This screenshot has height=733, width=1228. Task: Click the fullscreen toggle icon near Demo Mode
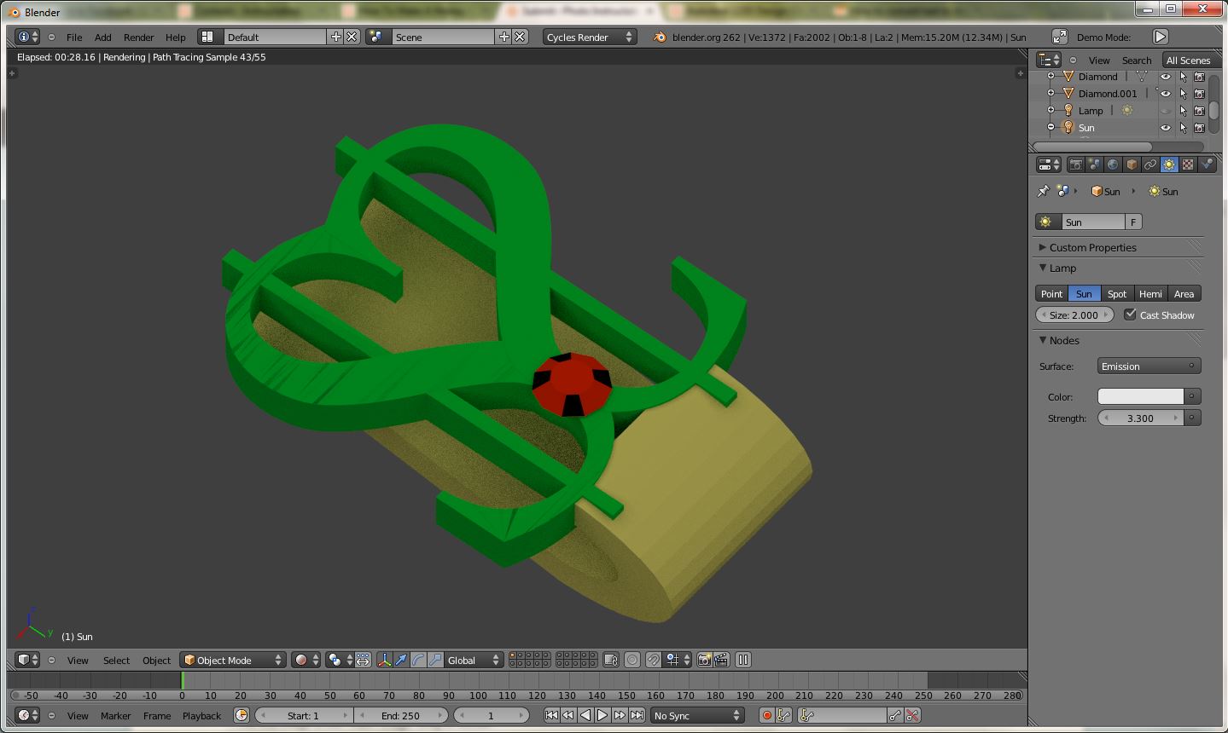pos(1060,37)
